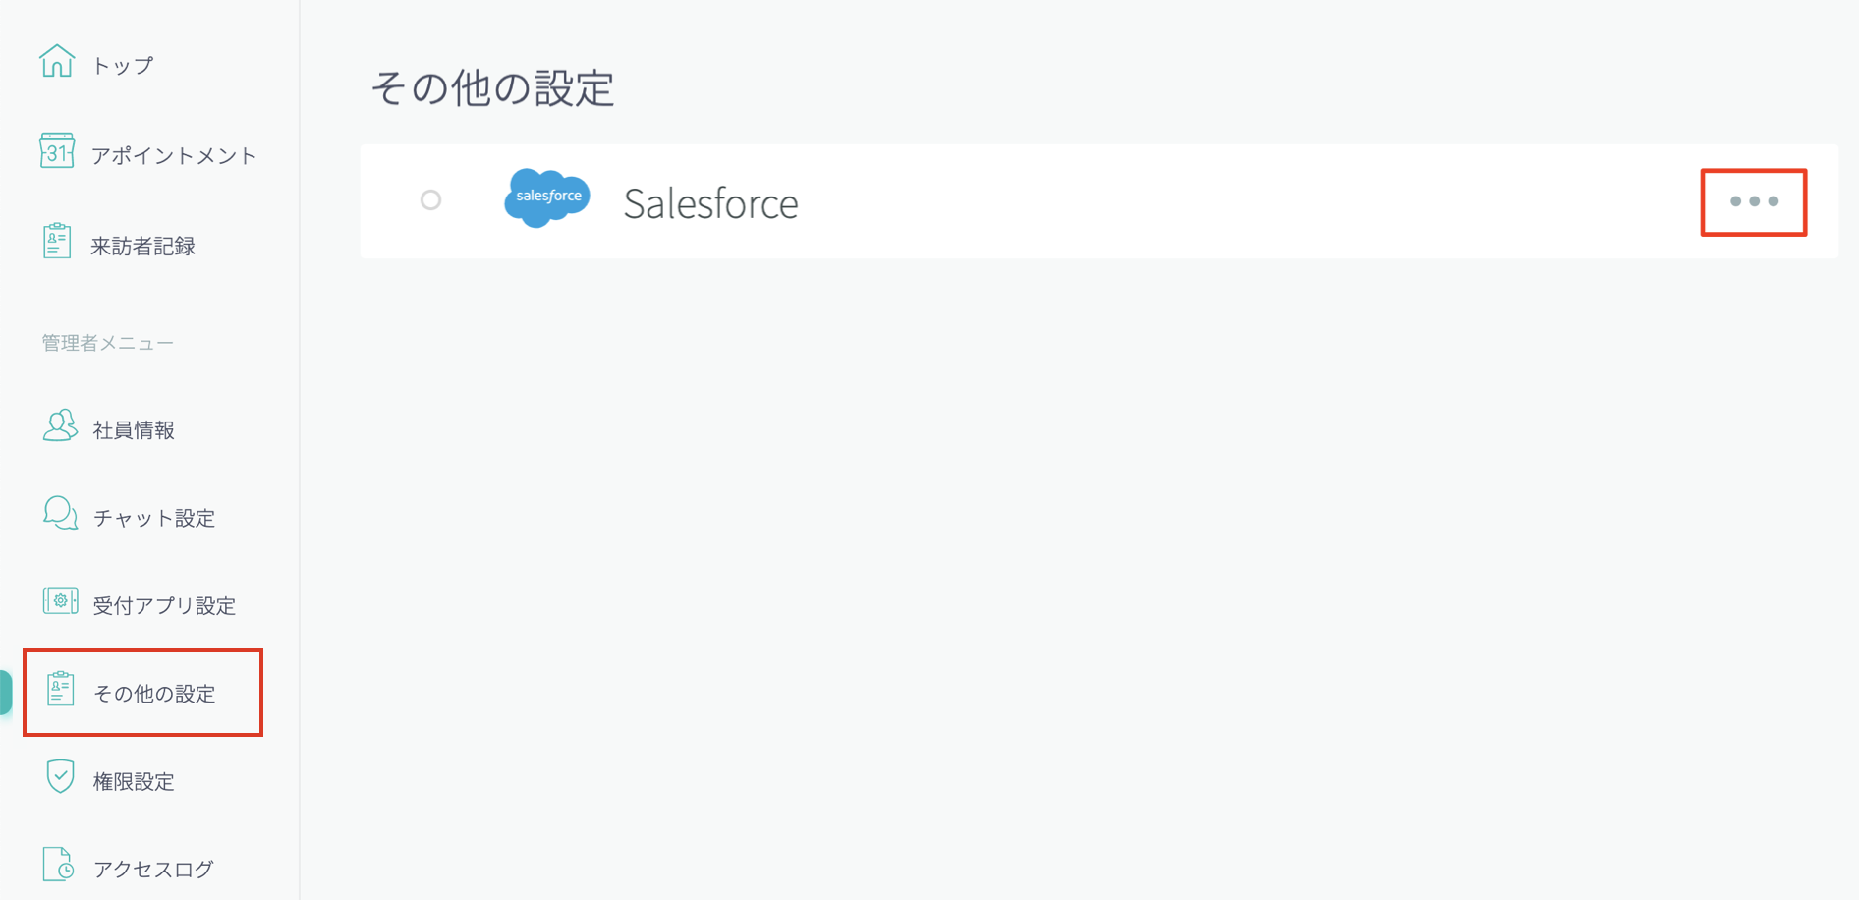Click the people icon for 社員情報

tap(60, 426)
